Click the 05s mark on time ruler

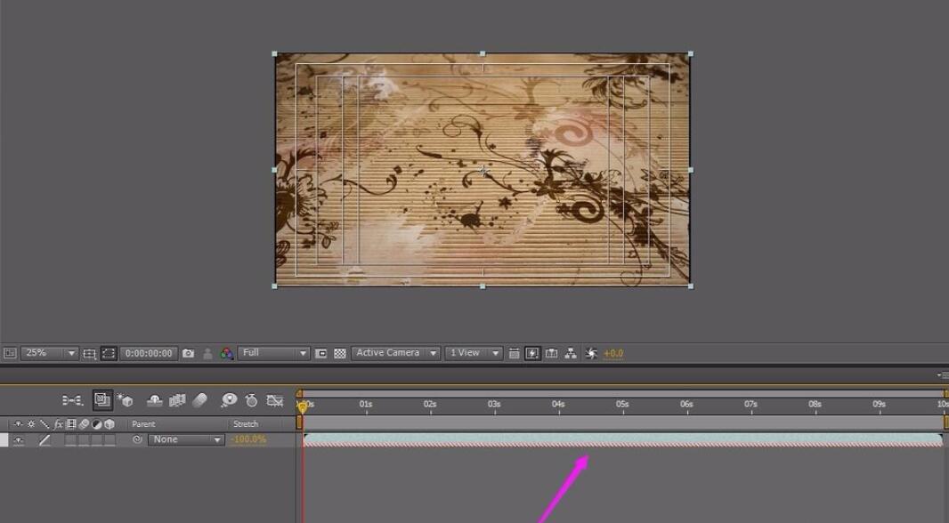(622, 405)
